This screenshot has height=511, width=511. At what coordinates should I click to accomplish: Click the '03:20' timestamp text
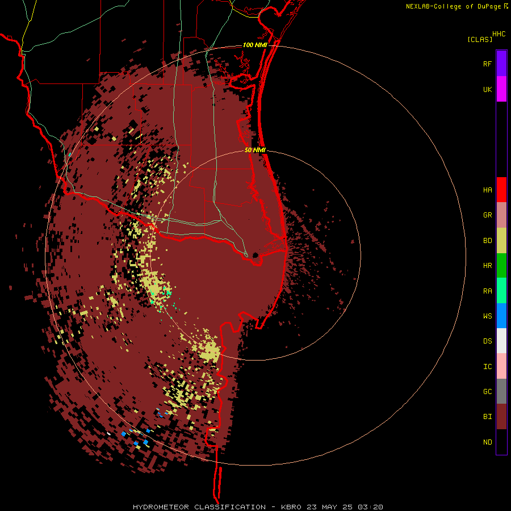point(370,507)
